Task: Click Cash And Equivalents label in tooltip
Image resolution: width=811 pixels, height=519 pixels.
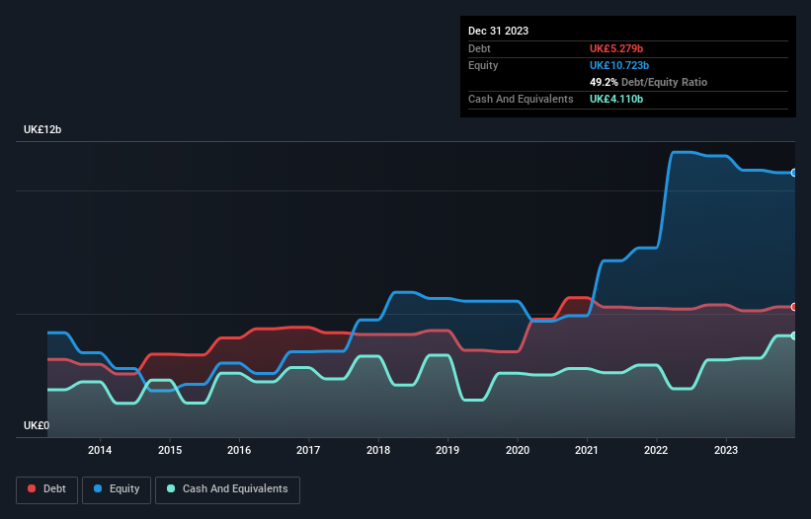Action: click(x=521, y=99)
